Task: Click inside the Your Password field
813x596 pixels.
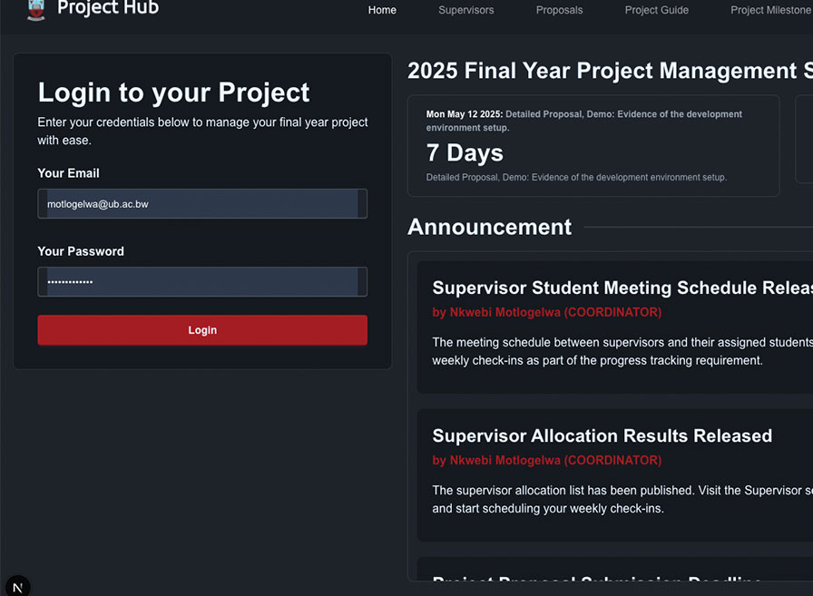Action: [201, 282]
